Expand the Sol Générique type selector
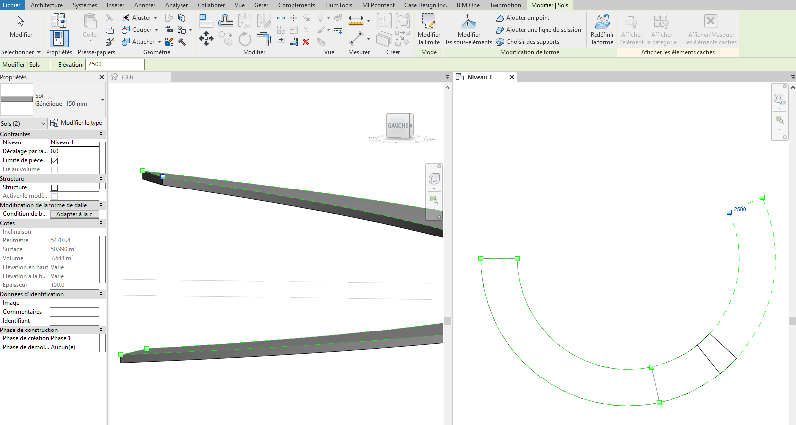Image resolution: width=796 pixels, height=425 pixels. pyautogui.click(x=102, y=100)
